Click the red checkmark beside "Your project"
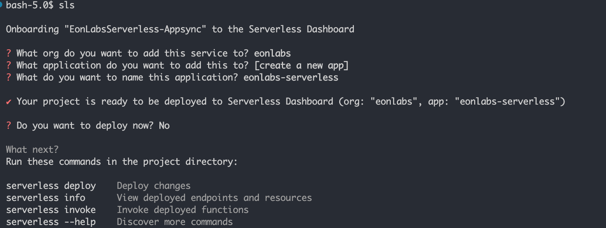606x228 pixels. pyautogui.click(x=9, y=102)
